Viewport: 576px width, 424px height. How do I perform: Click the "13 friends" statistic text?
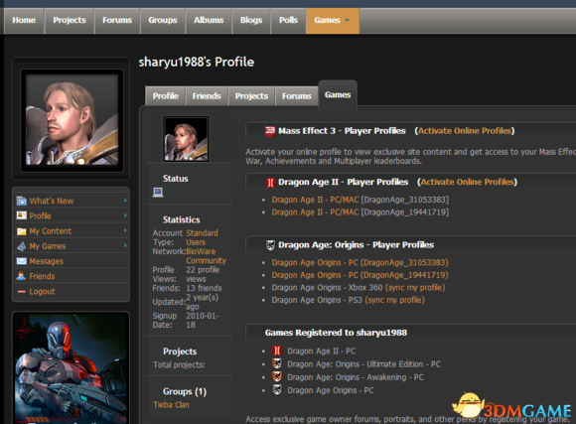coord(204,288)
